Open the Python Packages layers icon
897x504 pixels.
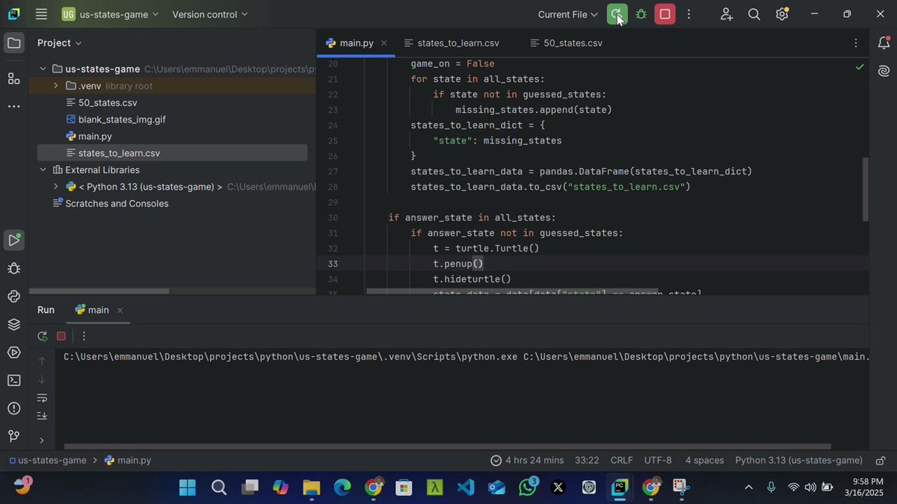point(13,324)
